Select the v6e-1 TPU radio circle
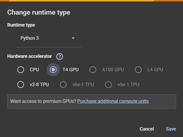The image size is (183, 137). pos(63,84)
